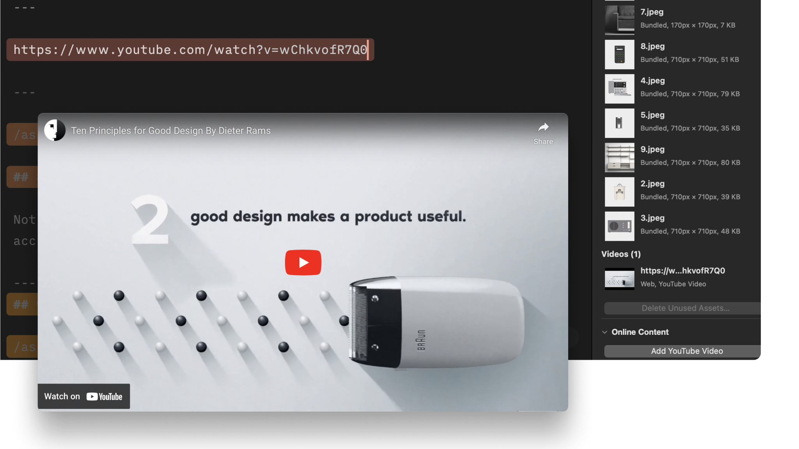Select the 4.jpeg thumbnail
Image resolution: width=799 pixels, height=449 pixels.
coord(619,89)
